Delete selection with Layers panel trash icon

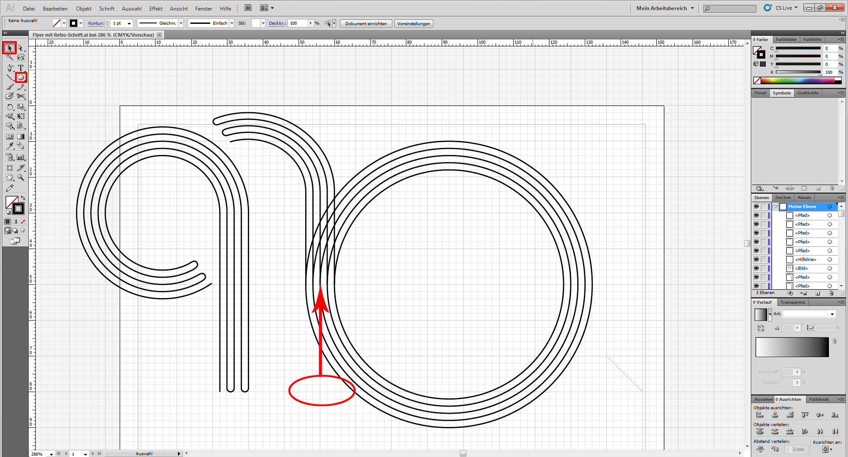click(x=831, y=293)
